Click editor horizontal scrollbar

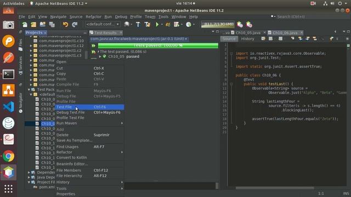pos(275,188)
